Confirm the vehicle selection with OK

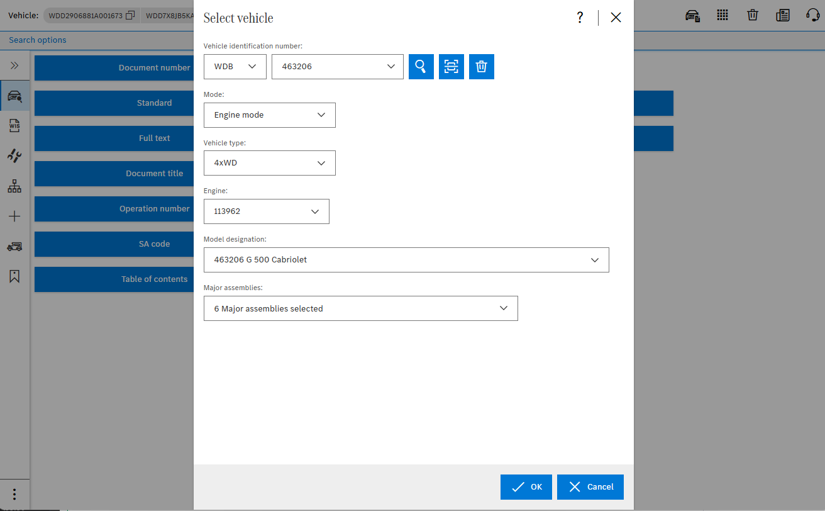pos(526,487)
